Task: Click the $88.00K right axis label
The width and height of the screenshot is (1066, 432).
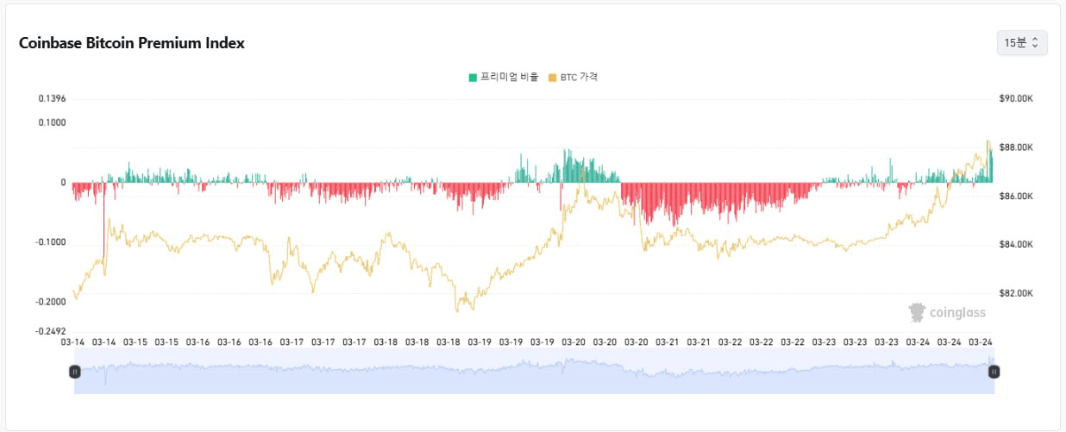Action: click(1016, 147)
